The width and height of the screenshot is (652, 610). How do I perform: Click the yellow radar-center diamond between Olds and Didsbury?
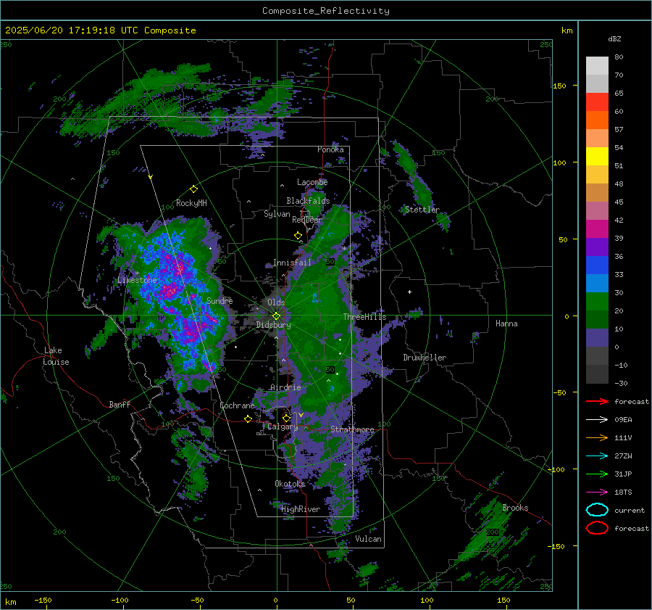point(276,316)
